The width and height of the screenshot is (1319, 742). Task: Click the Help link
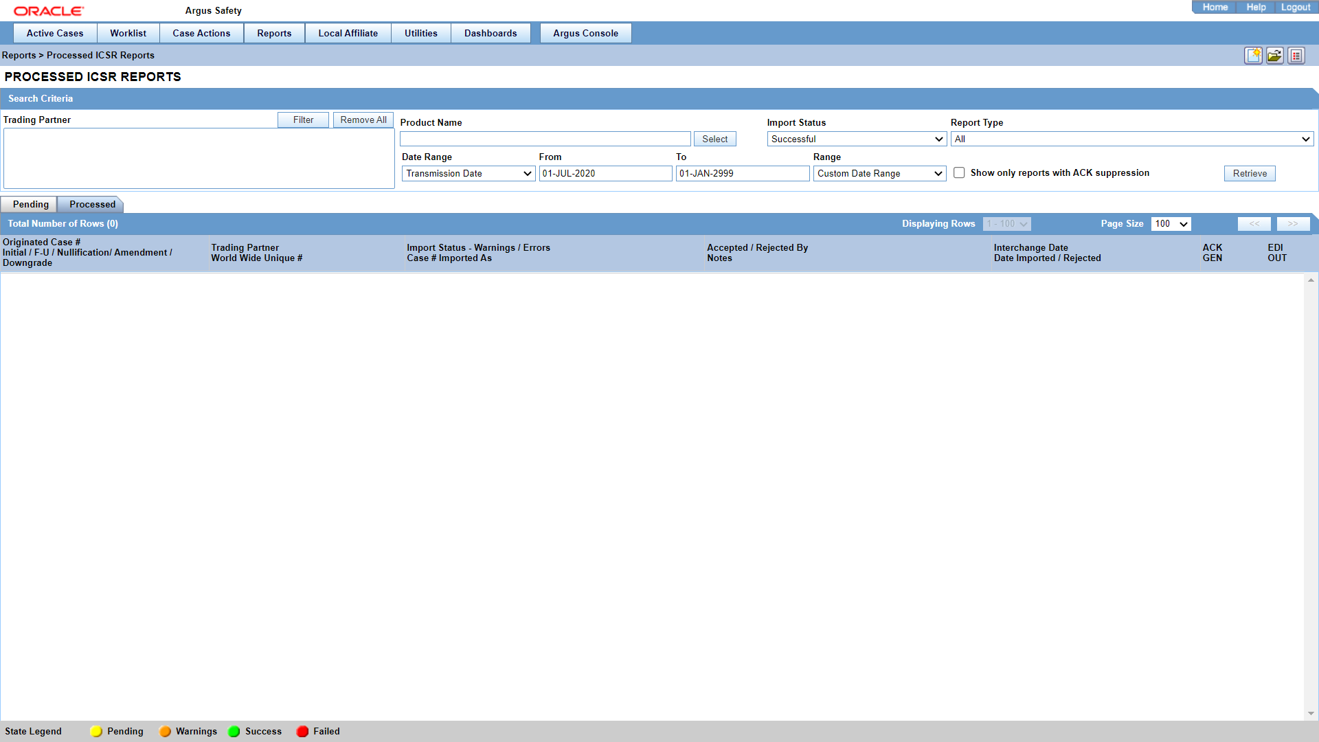1256,7
